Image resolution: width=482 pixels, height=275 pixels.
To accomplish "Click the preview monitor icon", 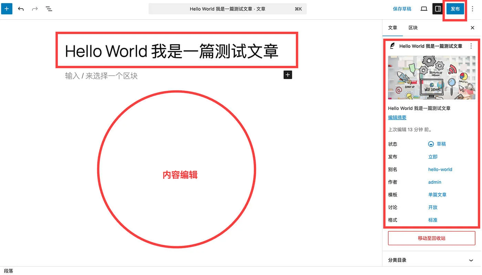I will [424, 9].
